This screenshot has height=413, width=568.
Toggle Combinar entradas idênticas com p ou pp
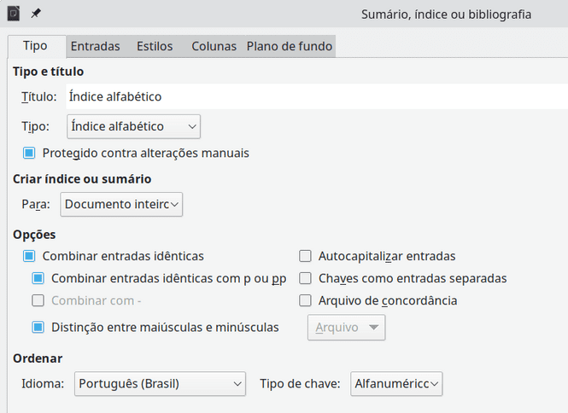click(x=38, y=277)
